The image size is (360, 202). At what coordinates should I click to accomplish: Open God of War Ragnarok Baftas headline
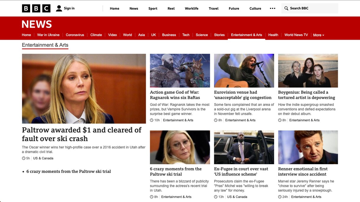coord(175,95)
